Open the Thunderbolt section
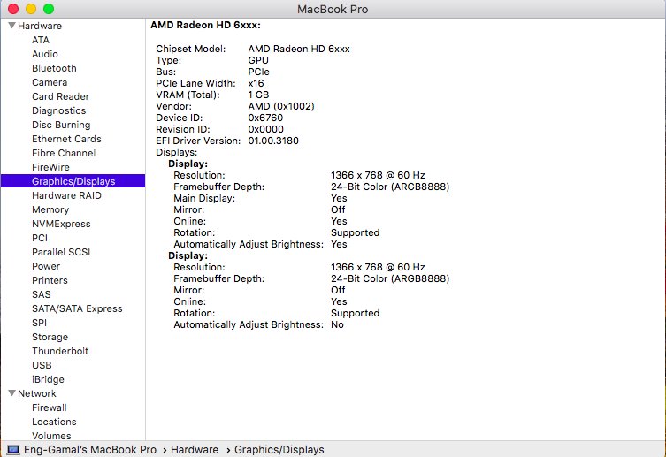 click(x=60, y=351)
